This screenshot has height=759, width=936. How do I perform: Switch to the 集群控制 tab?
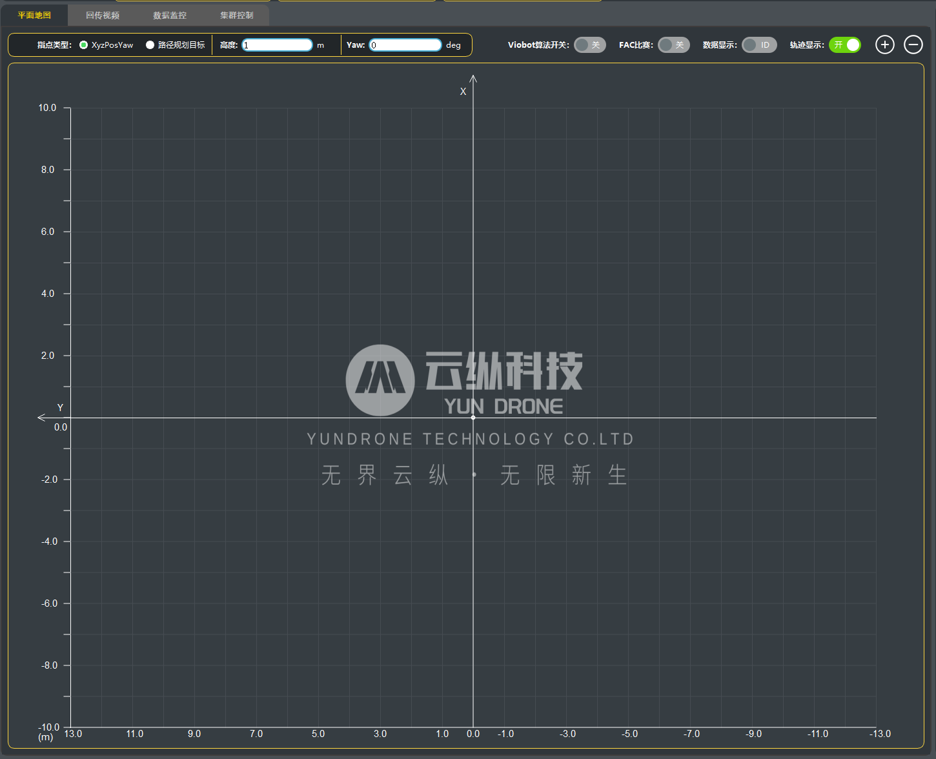pyautogui.click(x=236, y=15)
